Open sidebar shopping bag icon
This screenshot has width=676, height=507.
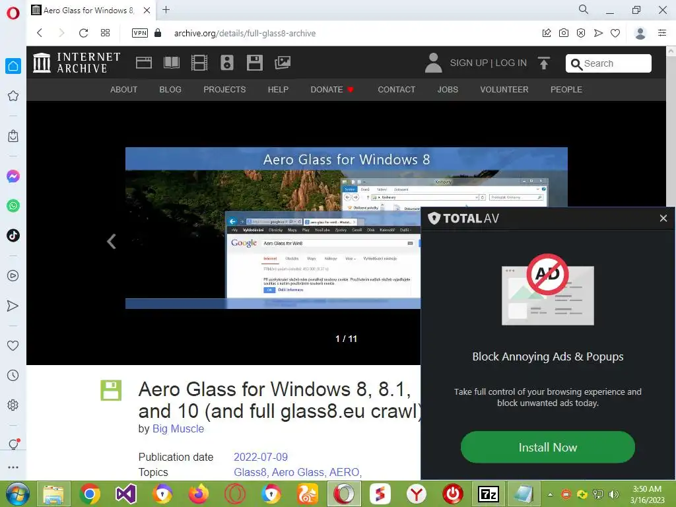click(13, 136)
